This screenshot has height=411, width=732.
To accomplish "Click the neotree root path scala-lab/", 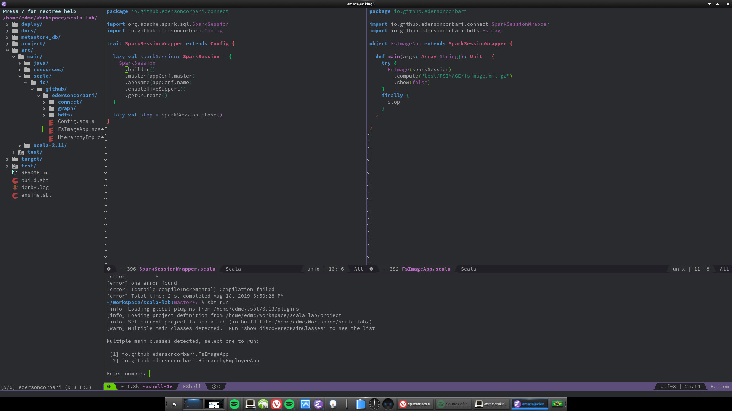I will (50, 18).
